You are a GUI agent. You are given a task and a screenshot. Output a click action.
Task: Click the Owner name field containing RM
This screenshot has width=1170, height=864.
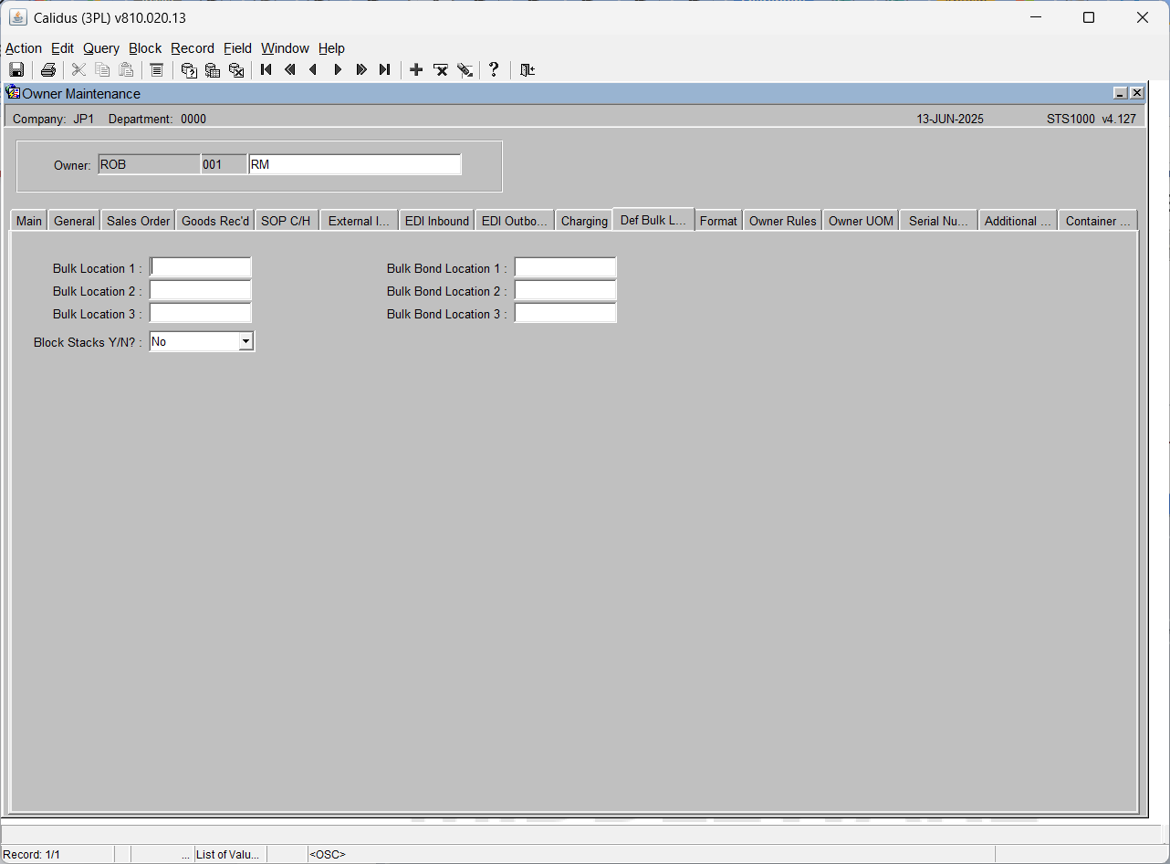(x=354, y=164)
